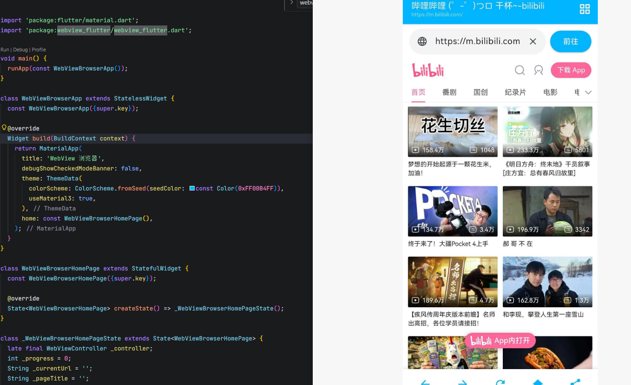631x385 pixels.
Task: Click the globe icon in the URL bar
Action: coord(422,41)
